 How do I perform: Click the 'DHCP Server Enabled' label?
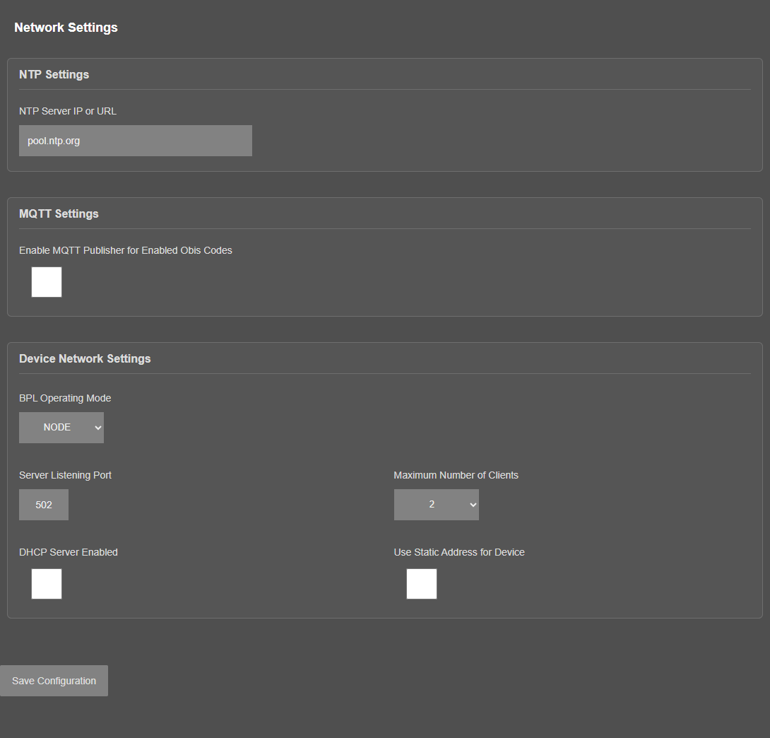click(69, 552)
